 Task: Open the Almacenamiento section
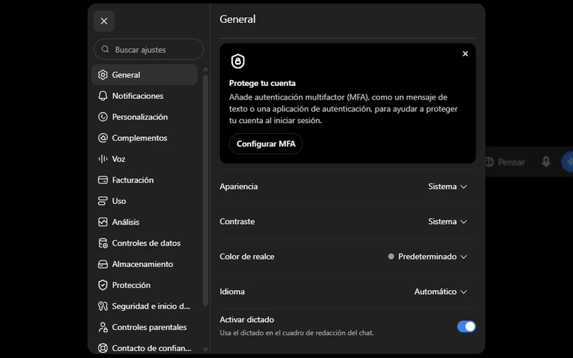(x=145, y=264)
